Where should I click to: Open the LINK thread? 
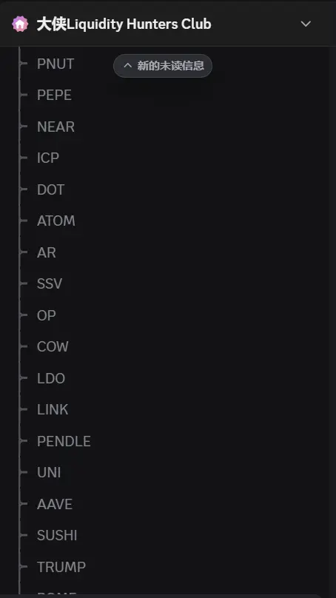tap(53, 409)
